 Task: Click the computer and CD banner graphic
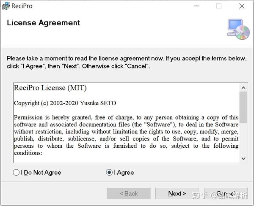[x=238, y=29]
